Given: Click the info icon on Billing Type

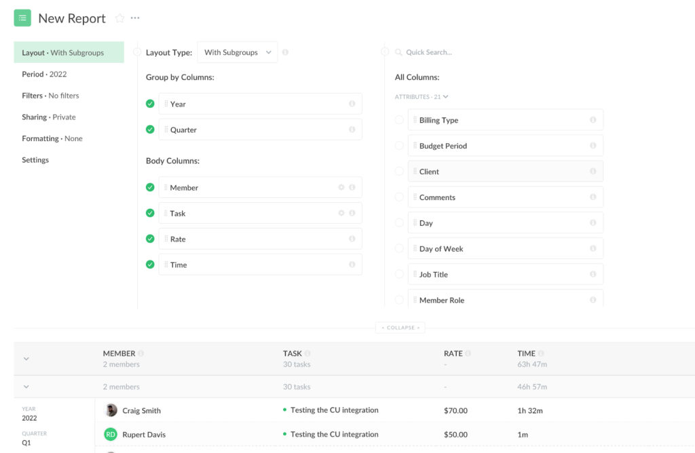Looking at the screenshot, I should tap(593, 119).
